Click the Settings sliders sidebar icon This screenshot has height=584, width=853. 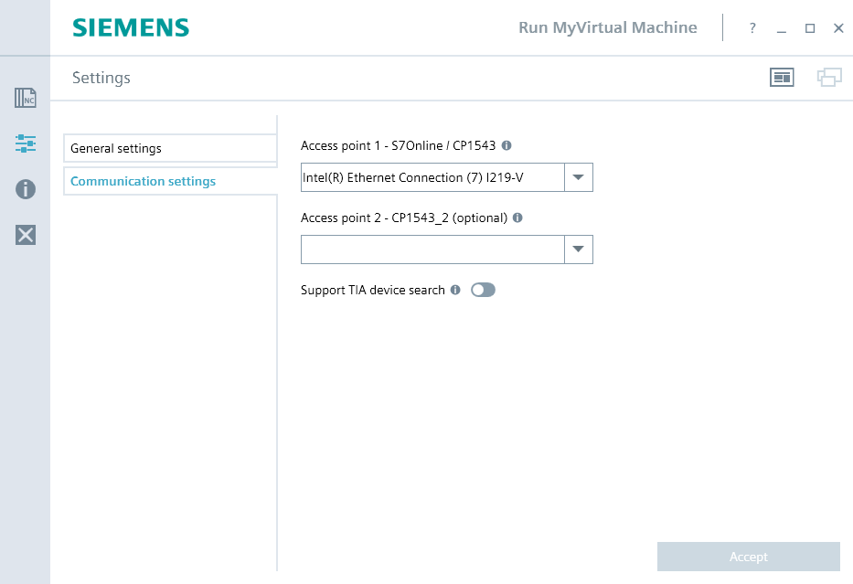point(26,143)
